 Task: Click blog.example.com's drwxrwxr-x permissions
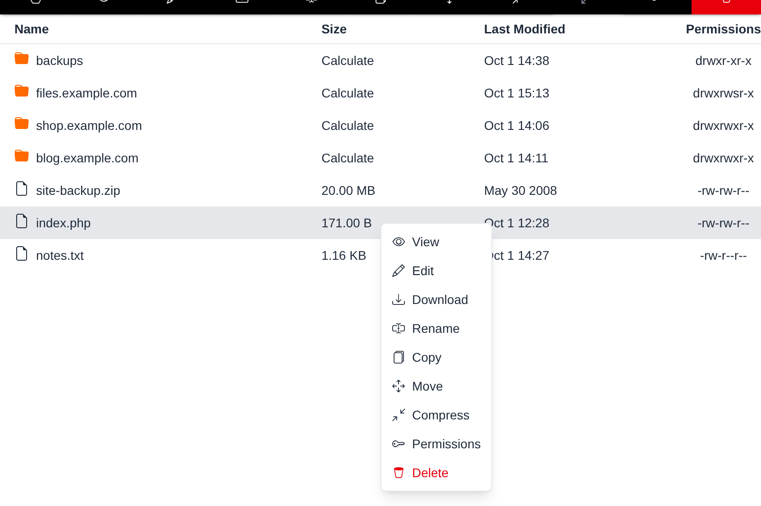click(723, 158)
